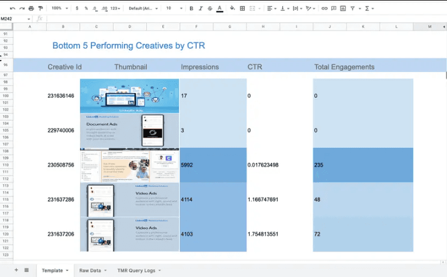Open the all sheets list icon
The image size is (447, 277).
pyautogui.click(x=26, y=270)
